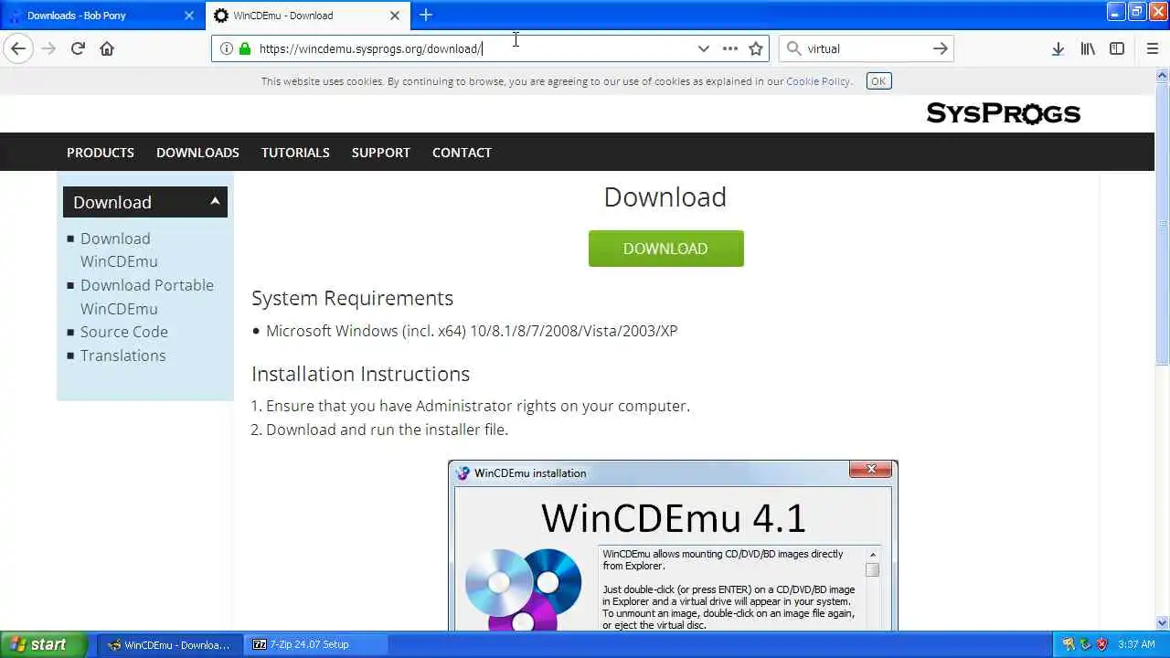Close the Downloads - Bob Pony tab
Viewport: 1170px width, 658px height.
pos(189,16)
